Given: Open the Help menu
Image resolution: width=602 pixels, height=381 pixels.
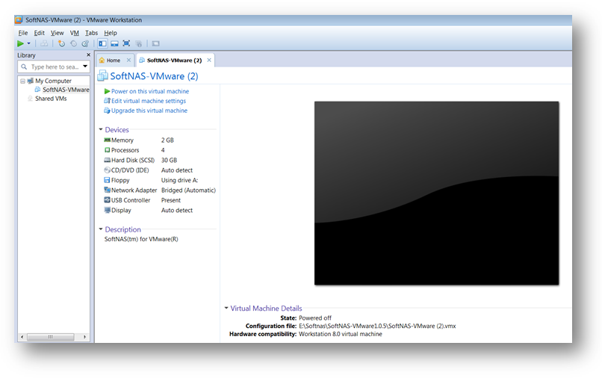Looking at the screenshot, I should 111,33.
